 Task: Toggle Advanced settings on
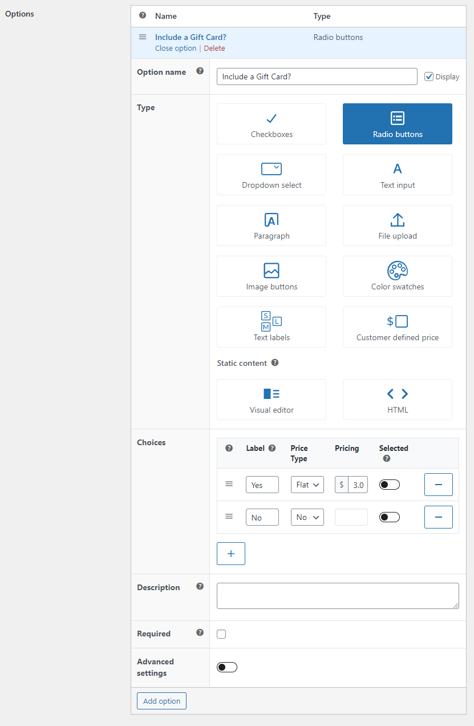coord(227,667)
